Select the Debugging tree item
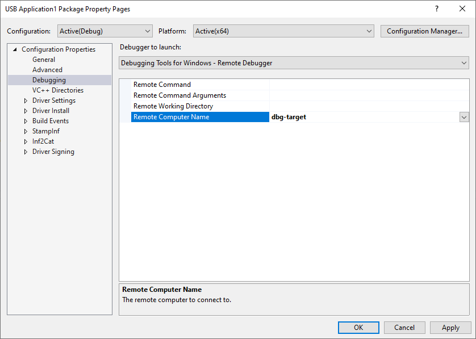 (x=49, y=79)
